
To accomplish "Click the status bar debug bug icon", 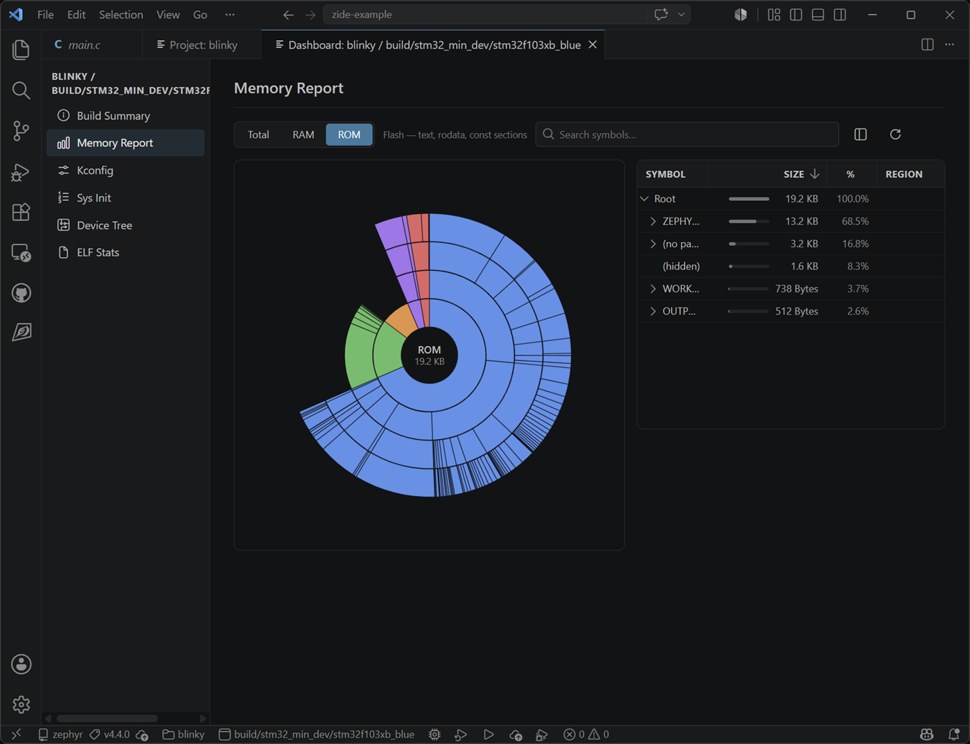I will tap(542, 734).
